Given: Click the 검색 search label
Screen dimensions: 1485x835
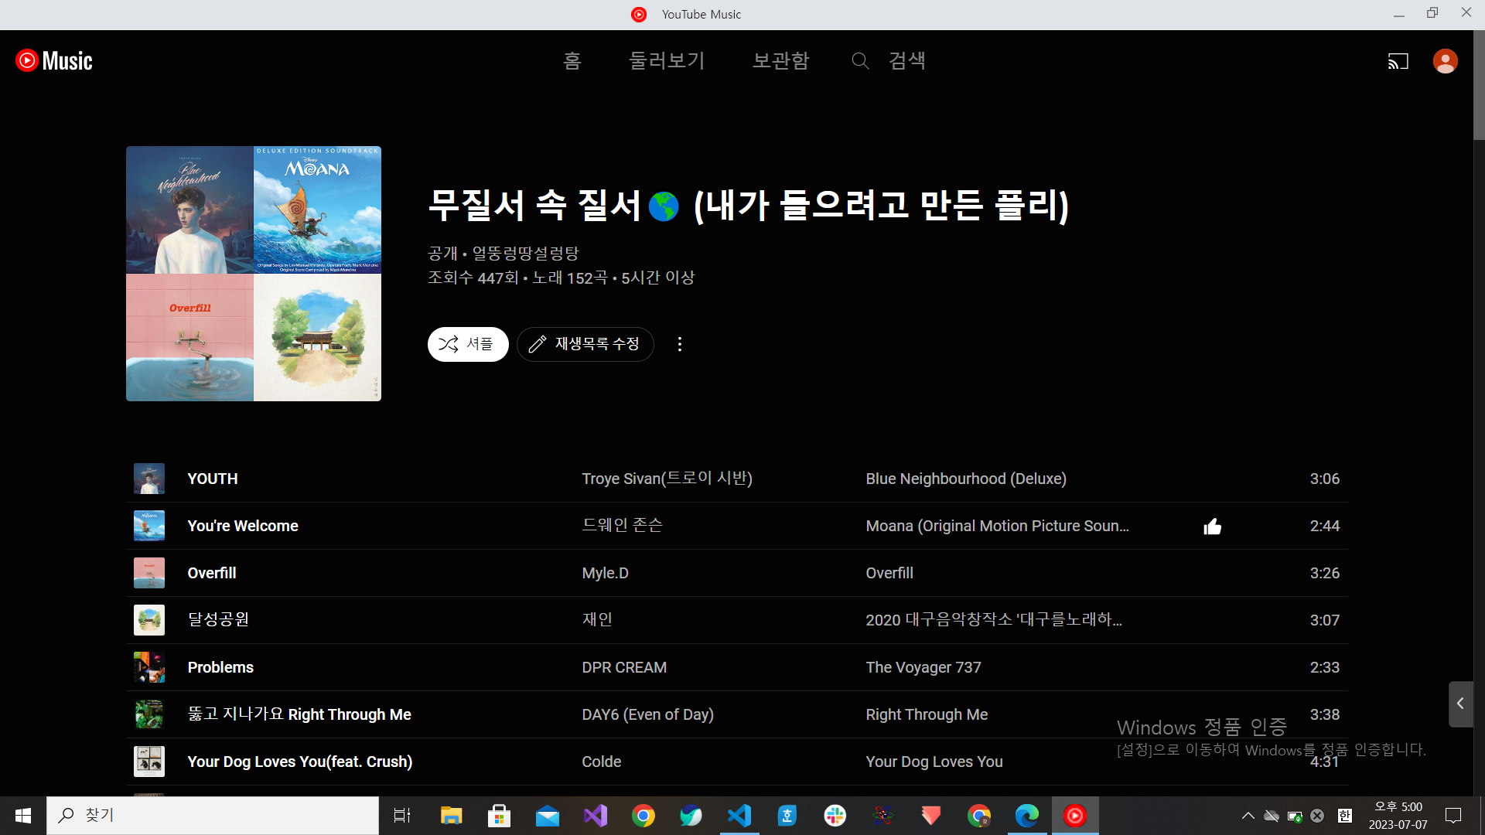Looking at the screenshot, I should pos(907,60).
